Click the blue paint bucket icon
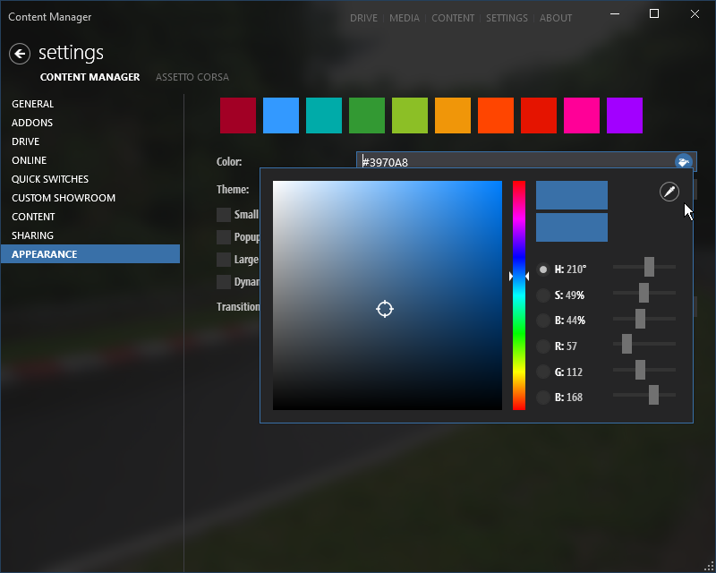 [684, 161]
